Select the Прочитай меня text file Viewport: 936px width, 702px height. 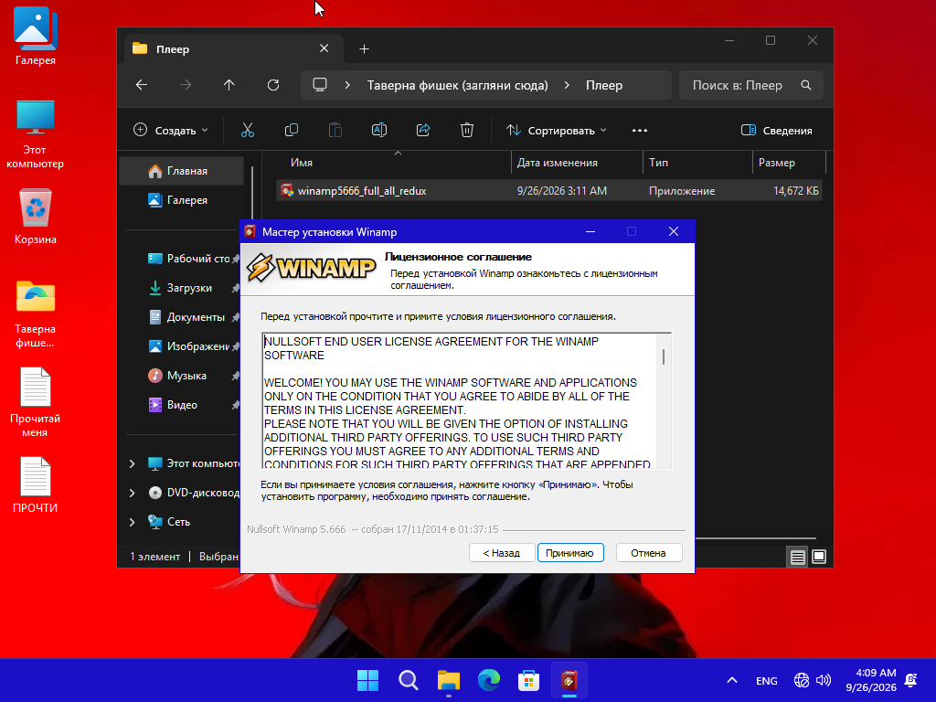pos(36,403)
